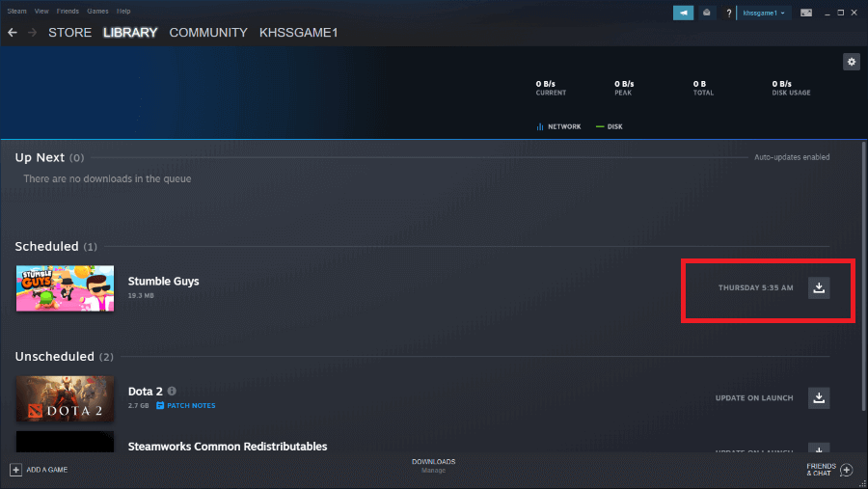Download the Dota 2 update now
The width and height of the screenshot is (868, 489).
(819, 397)
